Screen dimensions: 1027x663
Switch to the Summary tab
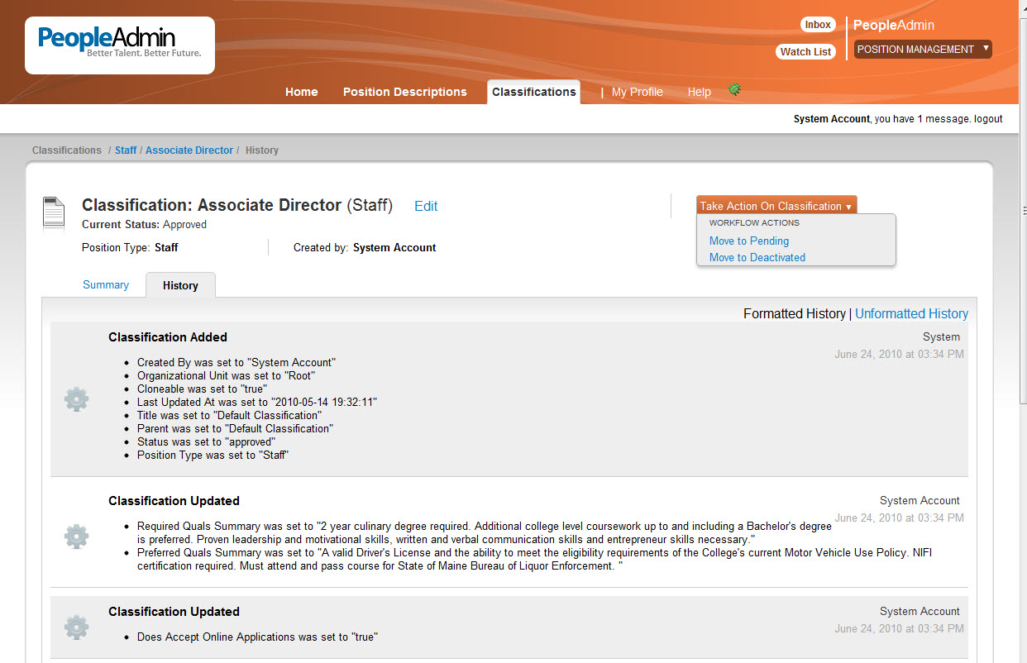(105, 284)
